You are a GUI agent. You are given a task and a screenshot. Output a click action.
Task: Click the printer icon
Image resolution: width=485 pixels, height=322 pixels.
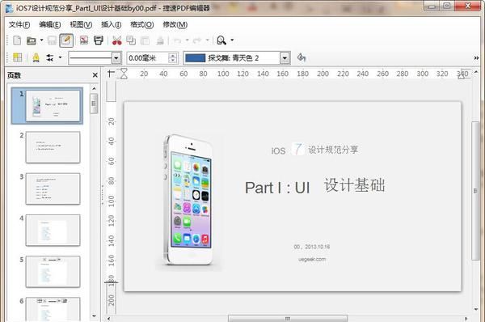pos(99,40)
